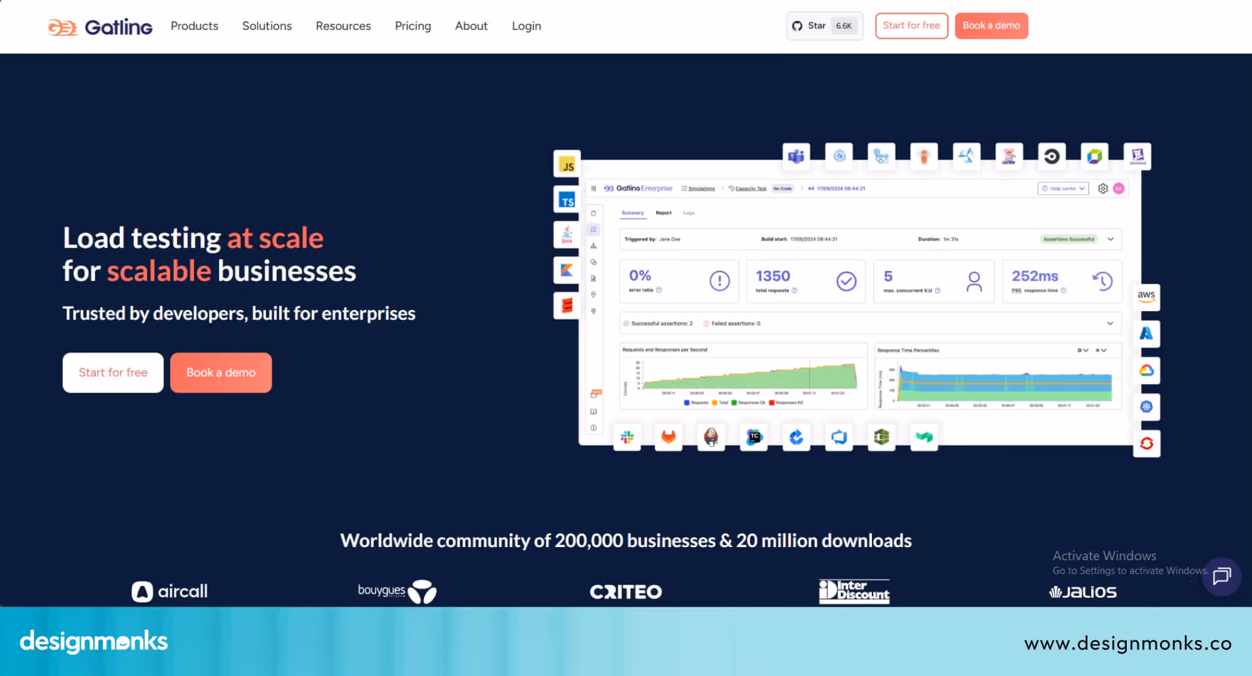Click the Login link
Viewport: 1252px width, 676px height.
(526, 26)
